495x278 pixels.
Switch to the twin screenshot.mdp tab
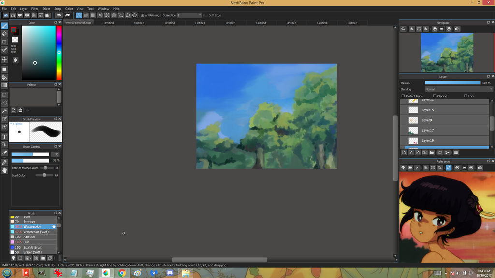(x=78, y=23)
